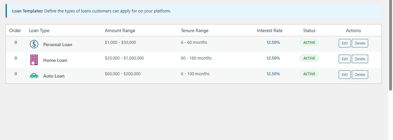
Task: Click the Home Loan building icon
Action: (34, 60)
